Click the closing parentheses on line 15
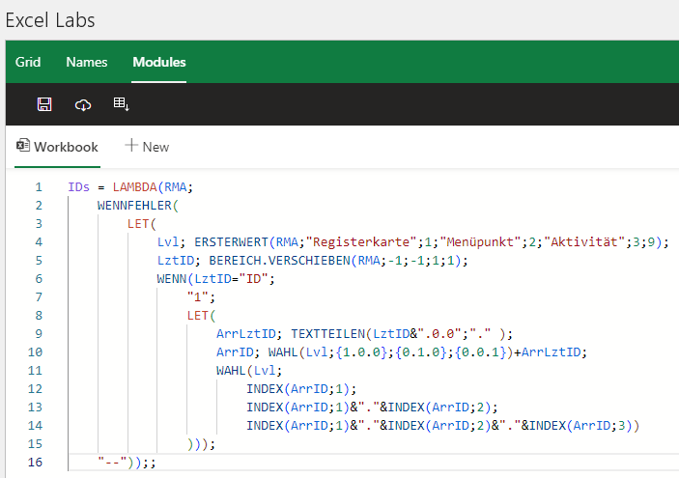Viewport: 679px width, 478px height. [x=198, y=444]
